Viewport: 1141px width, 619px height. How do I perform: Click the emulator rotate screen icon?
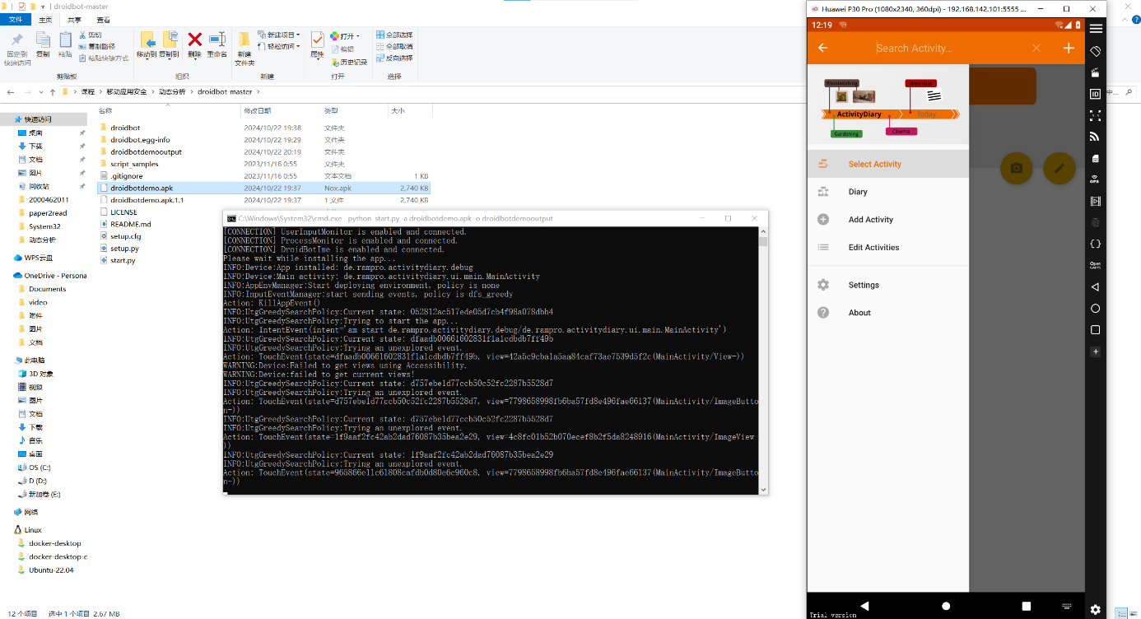[1095, 51]
